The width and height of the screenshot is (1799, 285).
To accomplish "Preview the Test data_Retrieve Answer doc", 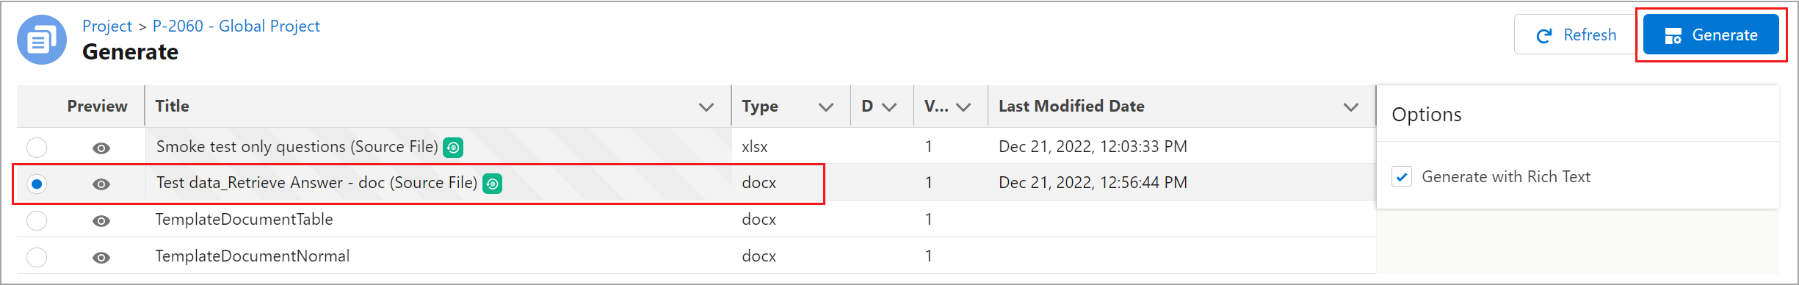I will pos(101,184).
